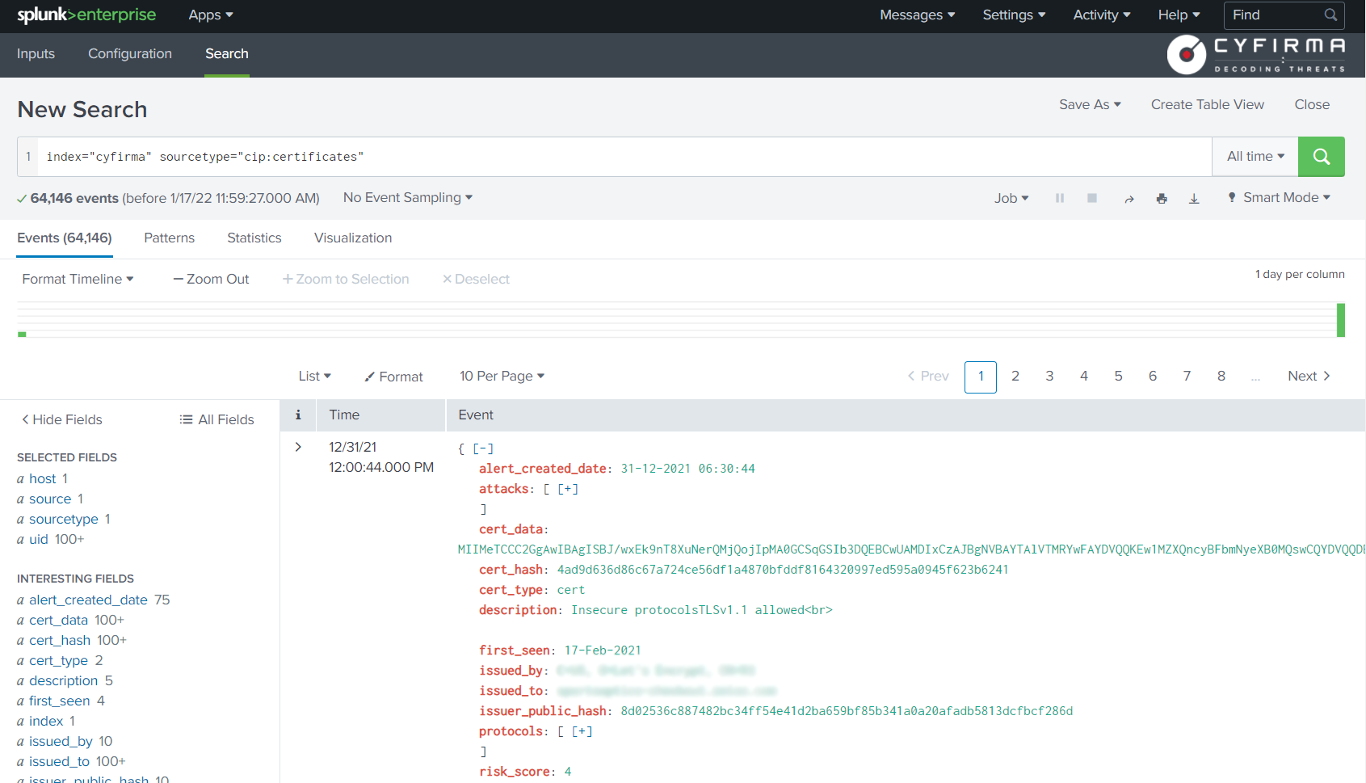
Task: Open the Apps menu
Action: [x=211, y=15]
